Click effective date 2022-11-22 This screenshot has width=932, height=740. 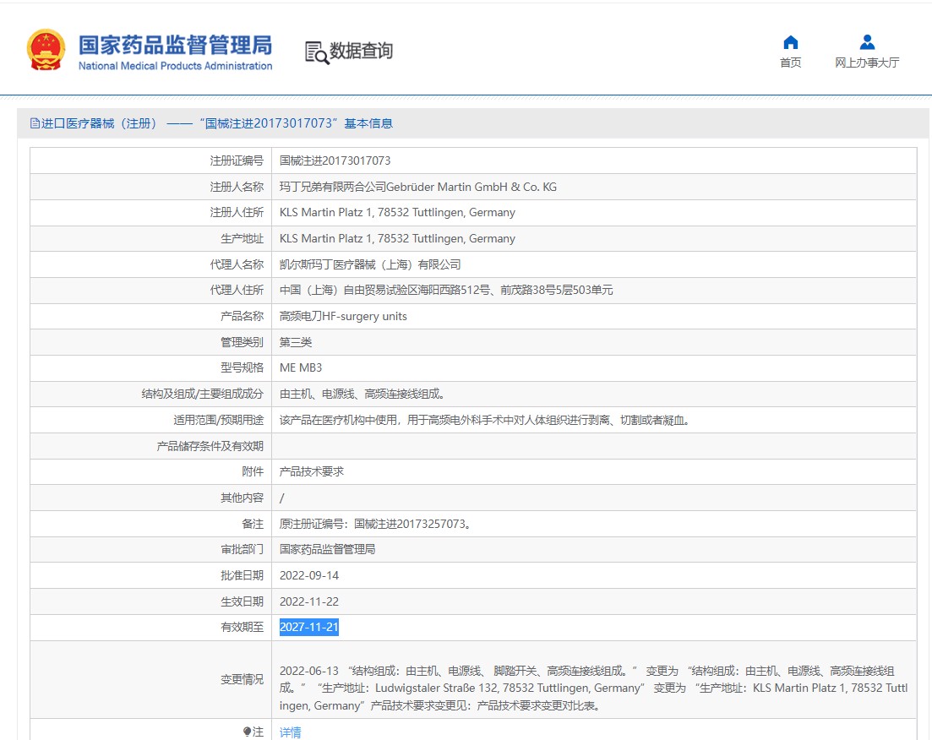(309, 601)
